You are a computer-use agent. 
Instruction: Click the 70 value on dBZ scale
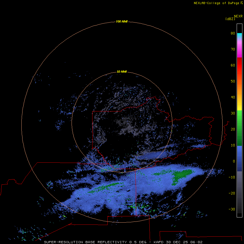coord(233,49)
